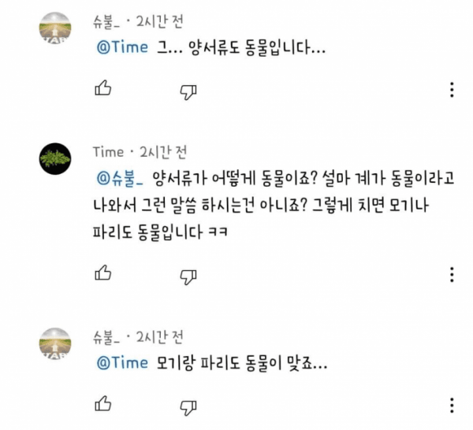Image resolution: width=473 pixels, height=430 pixels.
Task: Open '2시간 전' timestamp on the first comment
Action: coord(159,22)
